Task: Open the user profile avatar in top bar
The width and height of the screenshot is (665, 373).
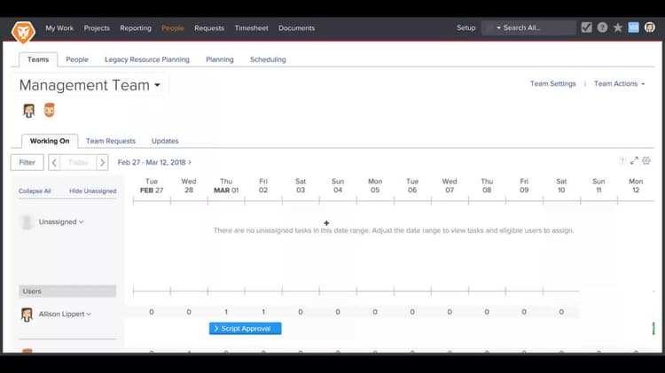Action: (x=650, y=27)
